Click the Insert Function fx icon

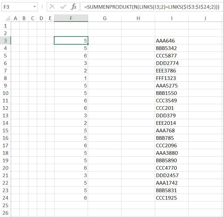click(74, 7)
